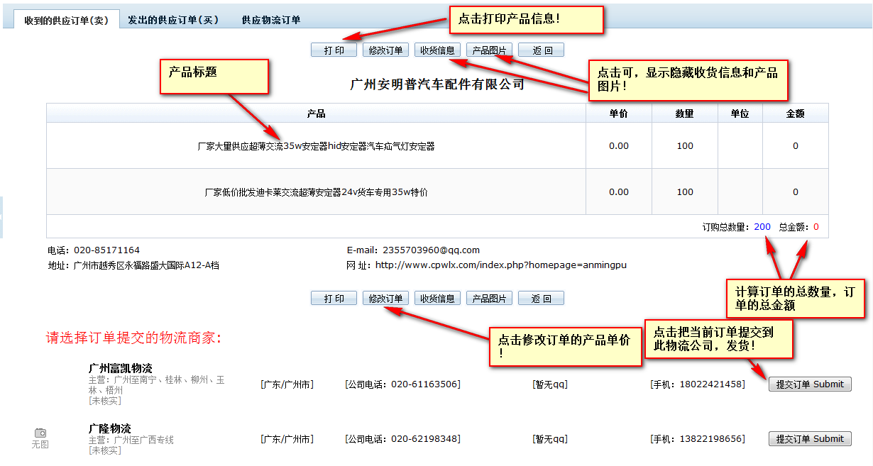Toggle the top 收货信息 button
This screenshot has height=466, width=873.
point(437,50)
